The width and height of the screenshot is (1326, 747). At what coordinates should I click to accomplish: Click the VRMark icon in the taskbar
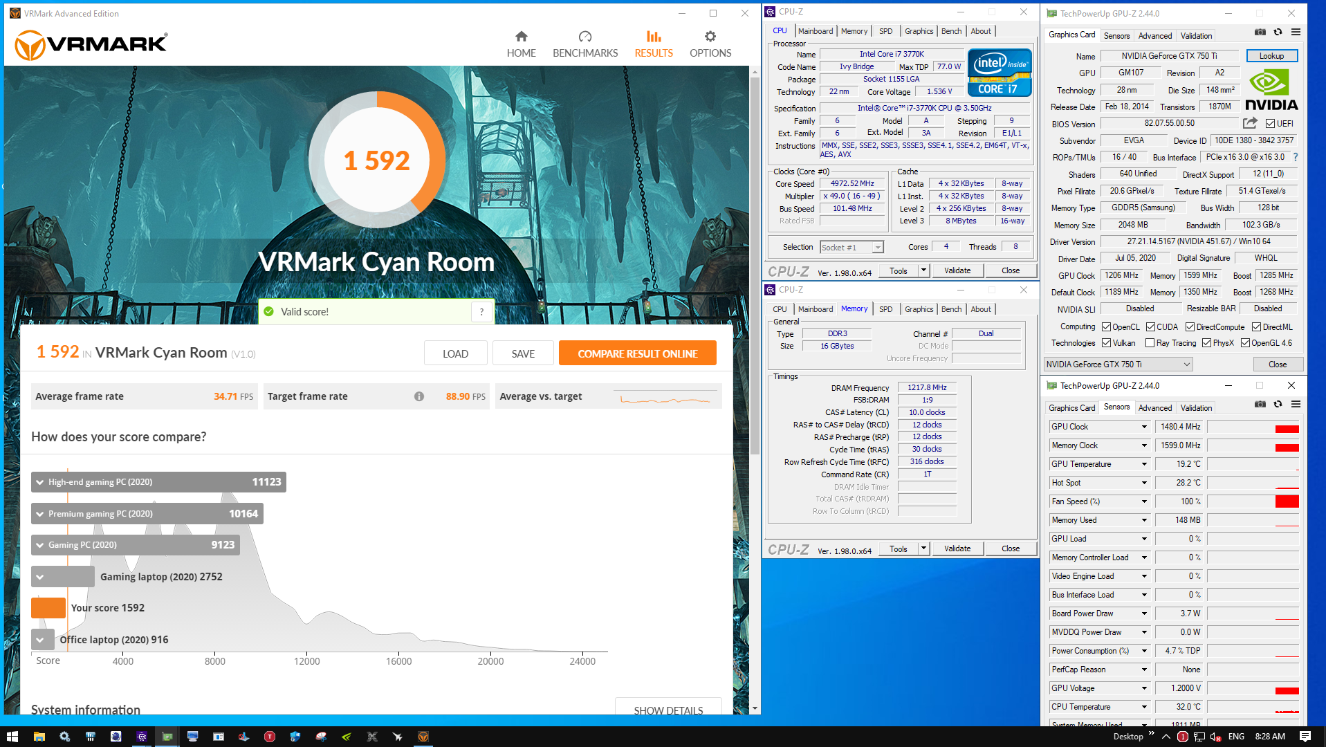coord(423,737)
